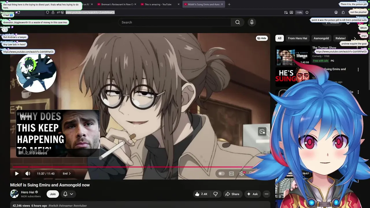
Task: Play the video with the play button
Action: [17, 174]
